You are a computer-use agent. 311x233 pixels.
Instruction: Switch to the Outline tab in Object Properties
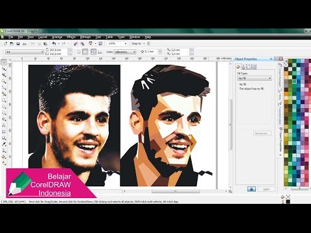pyautogui.click(x=244, y=67)
